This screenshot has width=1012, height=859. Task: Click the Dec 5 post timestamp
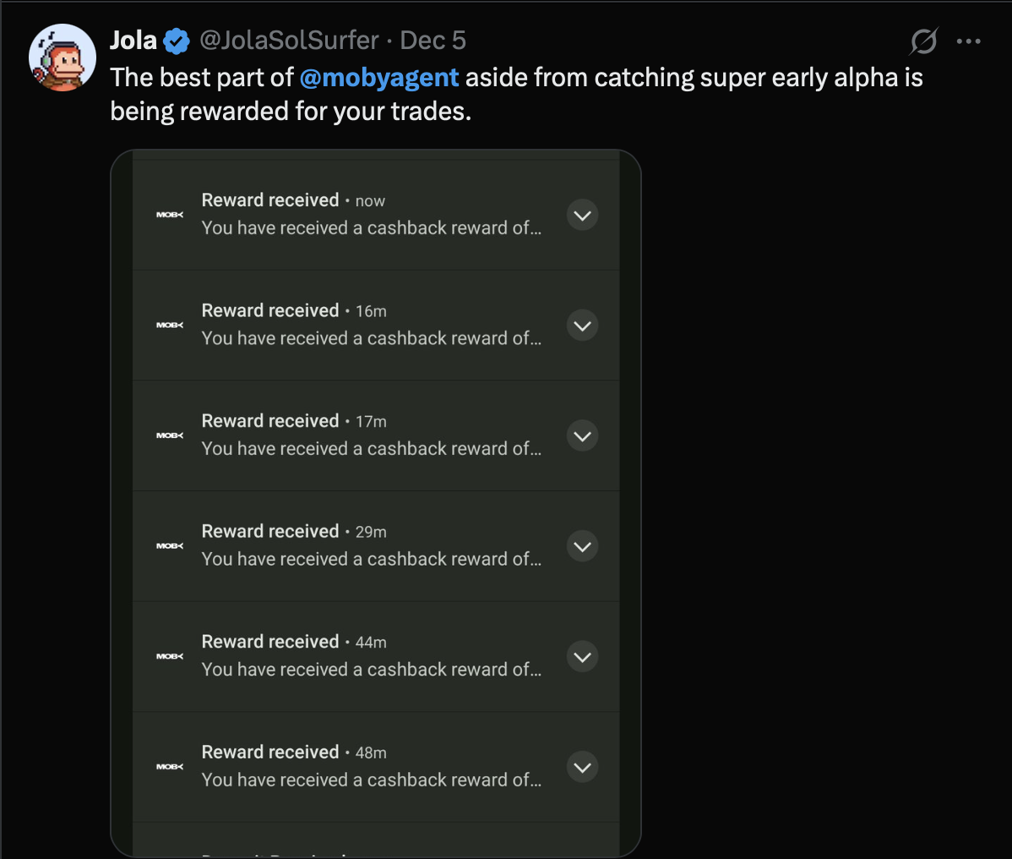click(433, 41)
